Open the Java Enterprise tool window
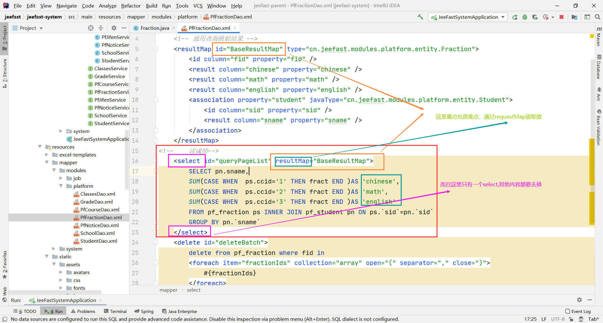603x323 pixels. (179, 311)
